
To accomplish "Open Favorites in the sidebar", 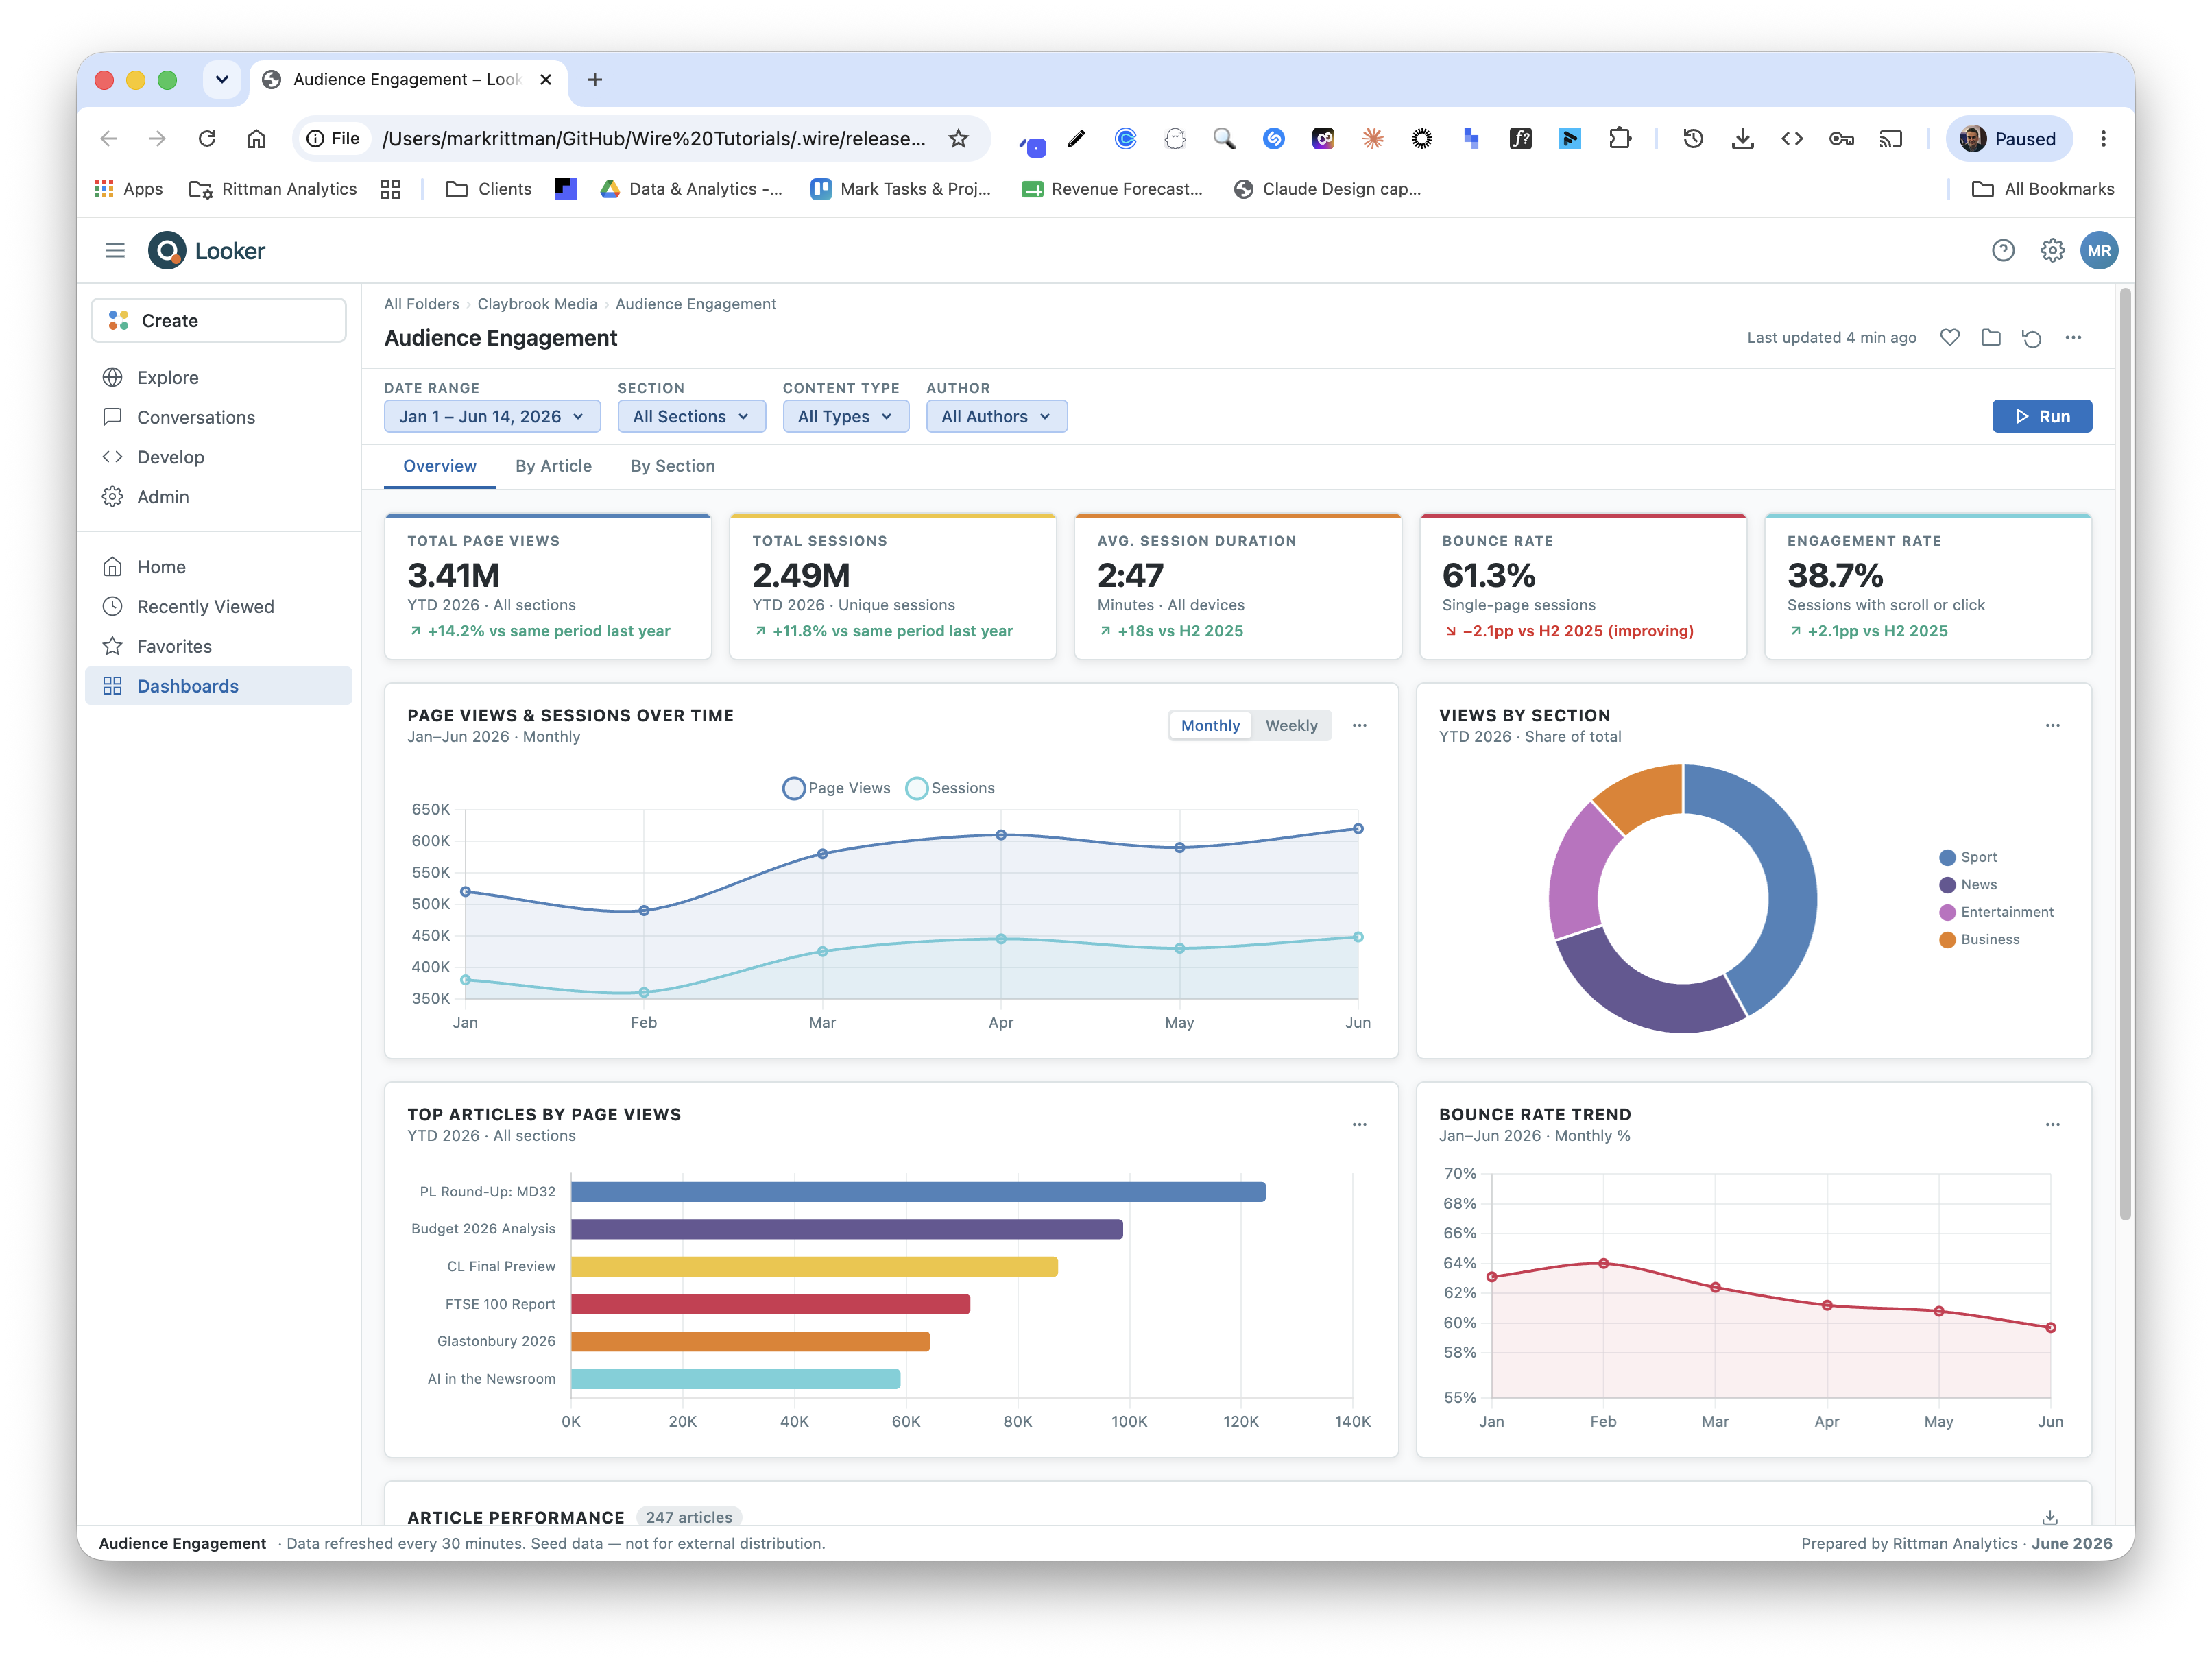I will click(x=219, y=647).
